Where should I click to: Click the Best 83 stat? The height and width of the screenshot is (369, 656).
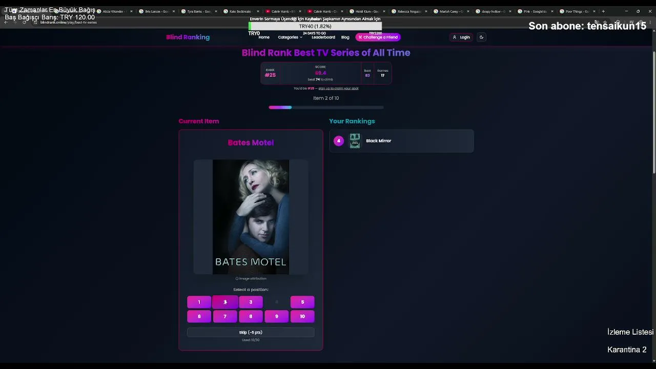pyautogui.click(x=367, y=73)
